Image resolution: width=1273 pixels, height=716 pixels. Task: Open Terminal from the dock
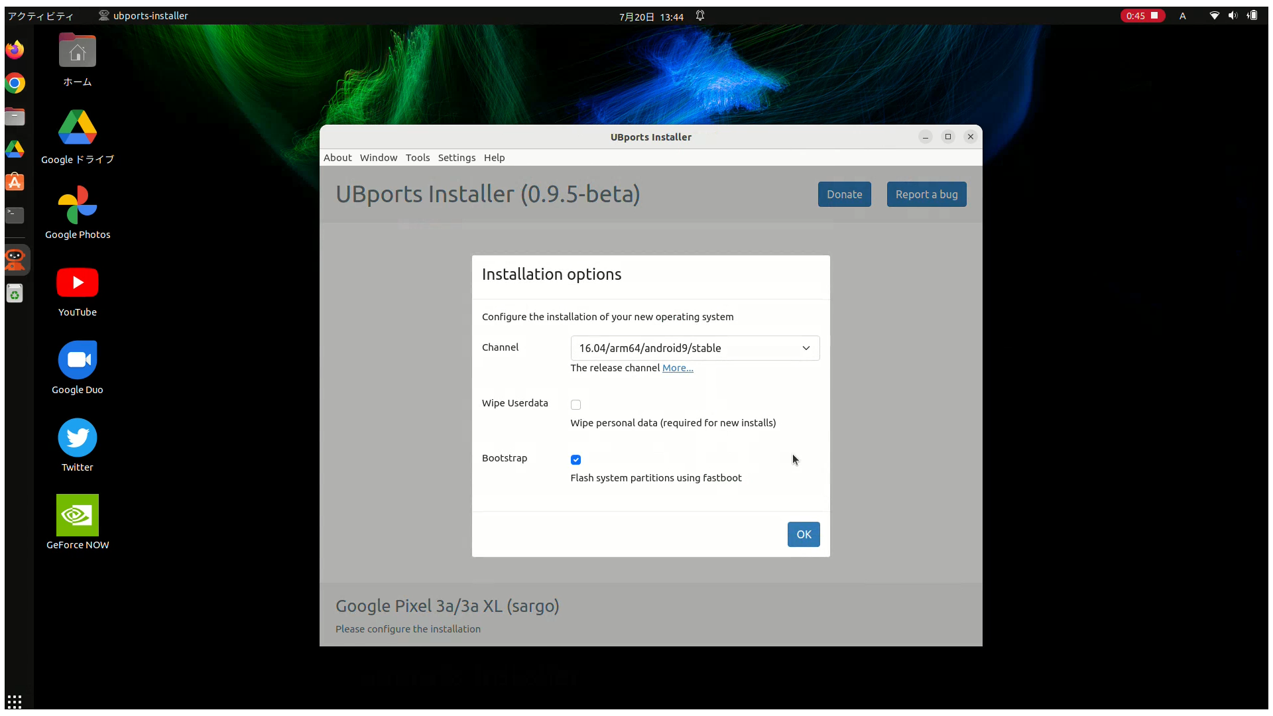[15, 215]
